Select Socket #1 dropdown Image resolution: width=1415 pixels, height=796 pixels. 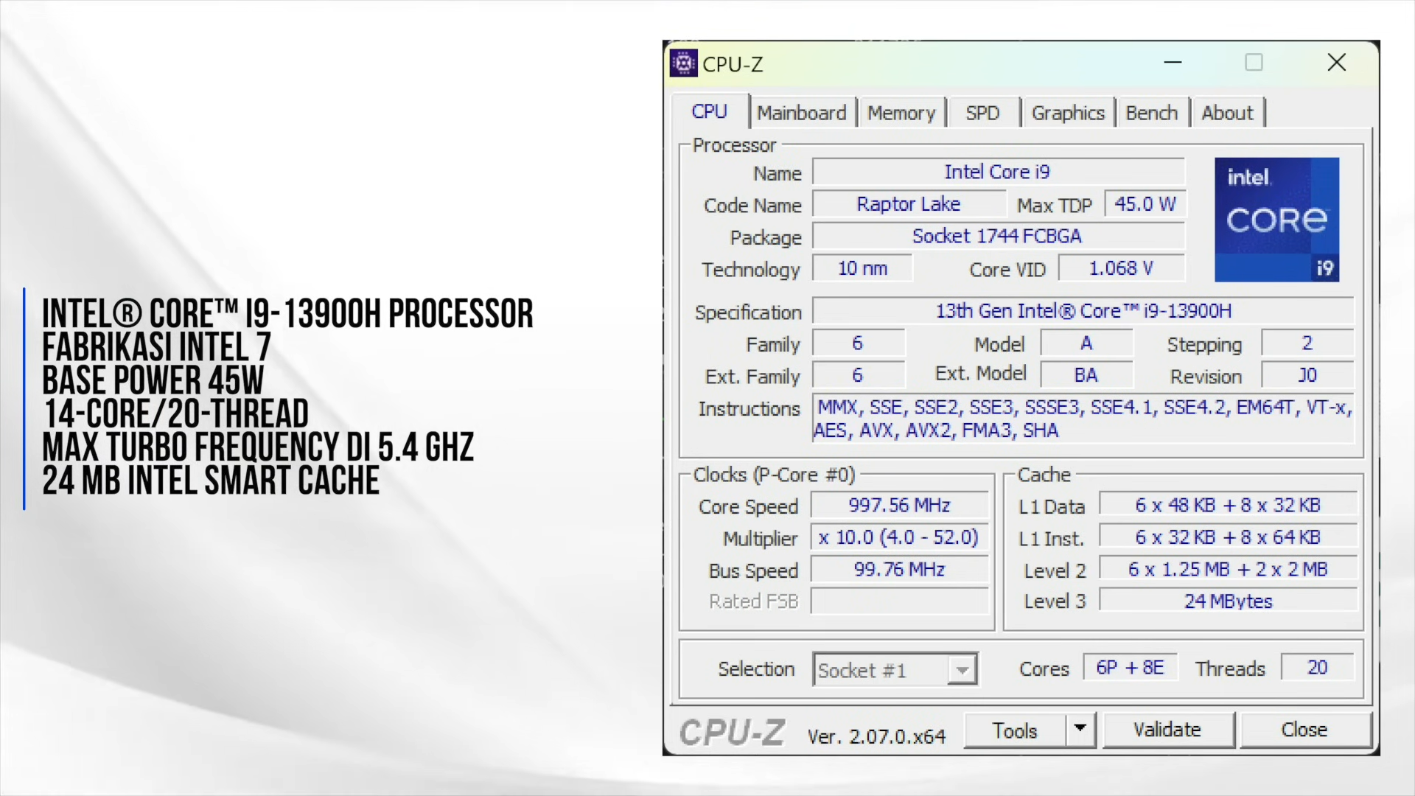click(x=892, y=668)
